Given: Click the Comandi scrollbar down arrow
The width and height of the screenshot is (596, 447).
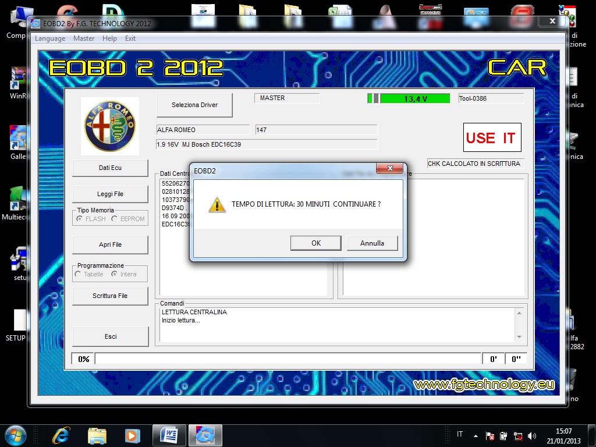Looking at the screenshot, I should point(519,337).
